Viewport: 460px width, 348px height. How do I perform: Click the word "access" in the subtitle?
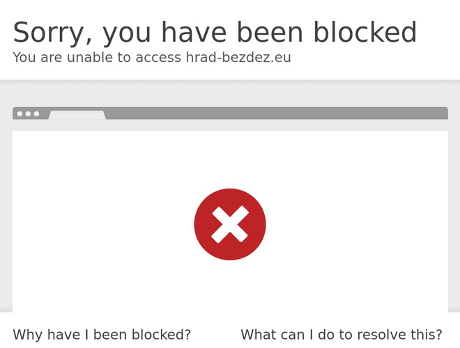tap(158, 58)
